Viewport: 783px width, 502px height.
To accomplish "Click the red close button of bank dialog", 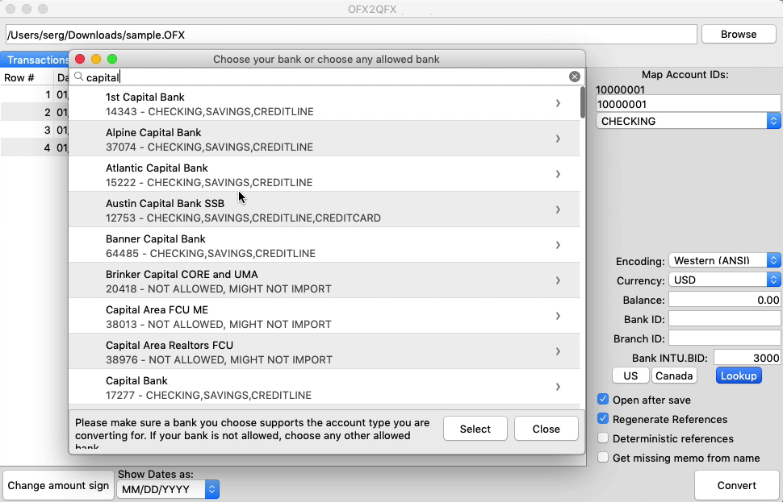I will click(80, 59).
